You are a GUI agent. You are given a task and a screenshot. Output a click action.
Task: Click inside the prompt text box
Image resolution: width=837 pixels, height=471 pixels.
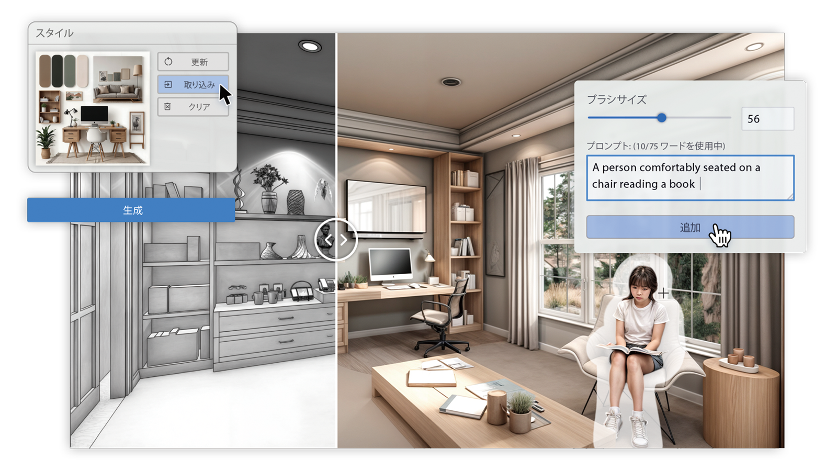tap(689, 177)
